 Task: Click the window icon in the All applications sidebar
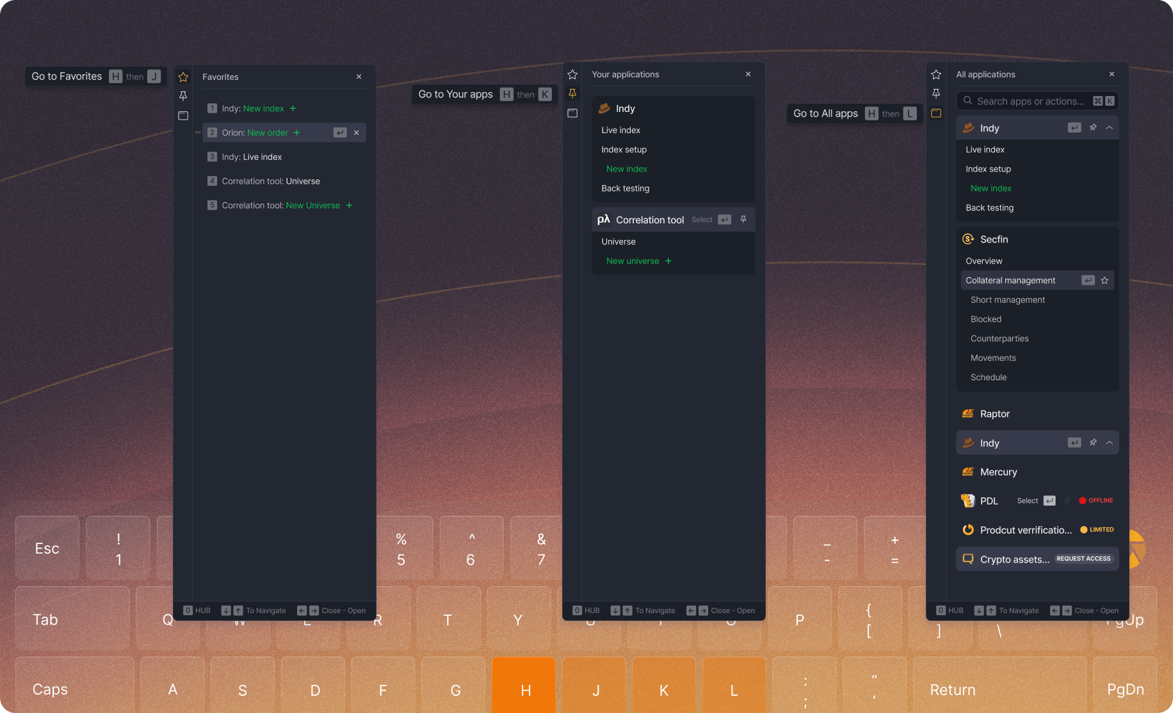click(x=936, y=113)
